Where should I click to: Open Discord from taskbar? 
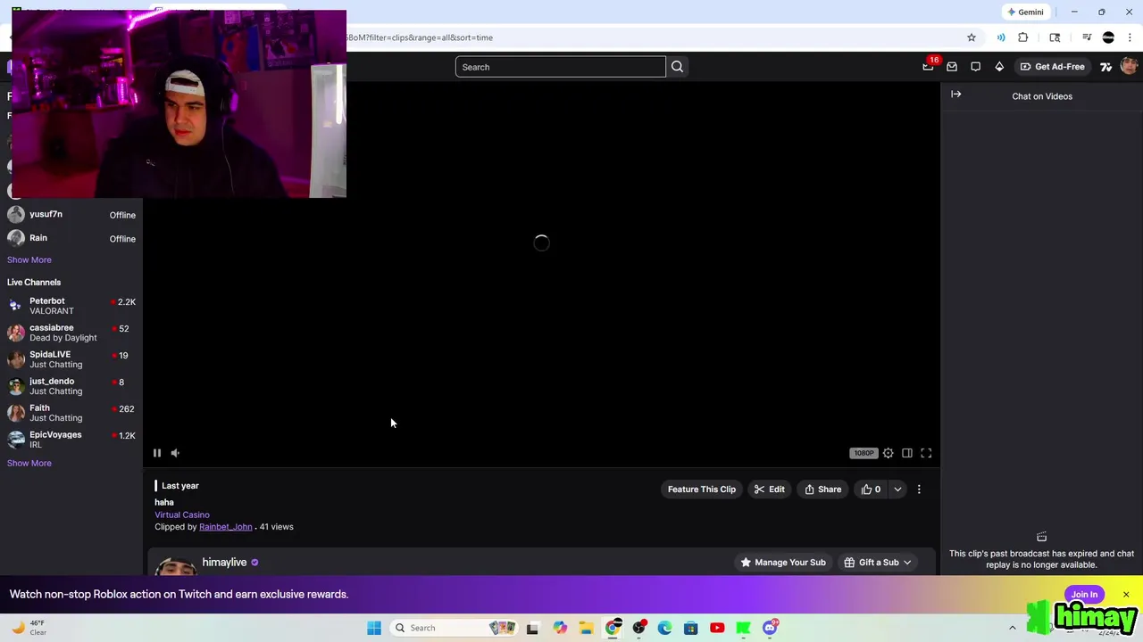(770, 628)
